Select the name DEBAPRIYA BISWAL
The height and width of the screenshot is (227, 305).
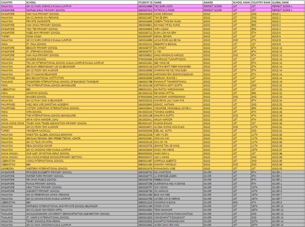click(178, 44)
